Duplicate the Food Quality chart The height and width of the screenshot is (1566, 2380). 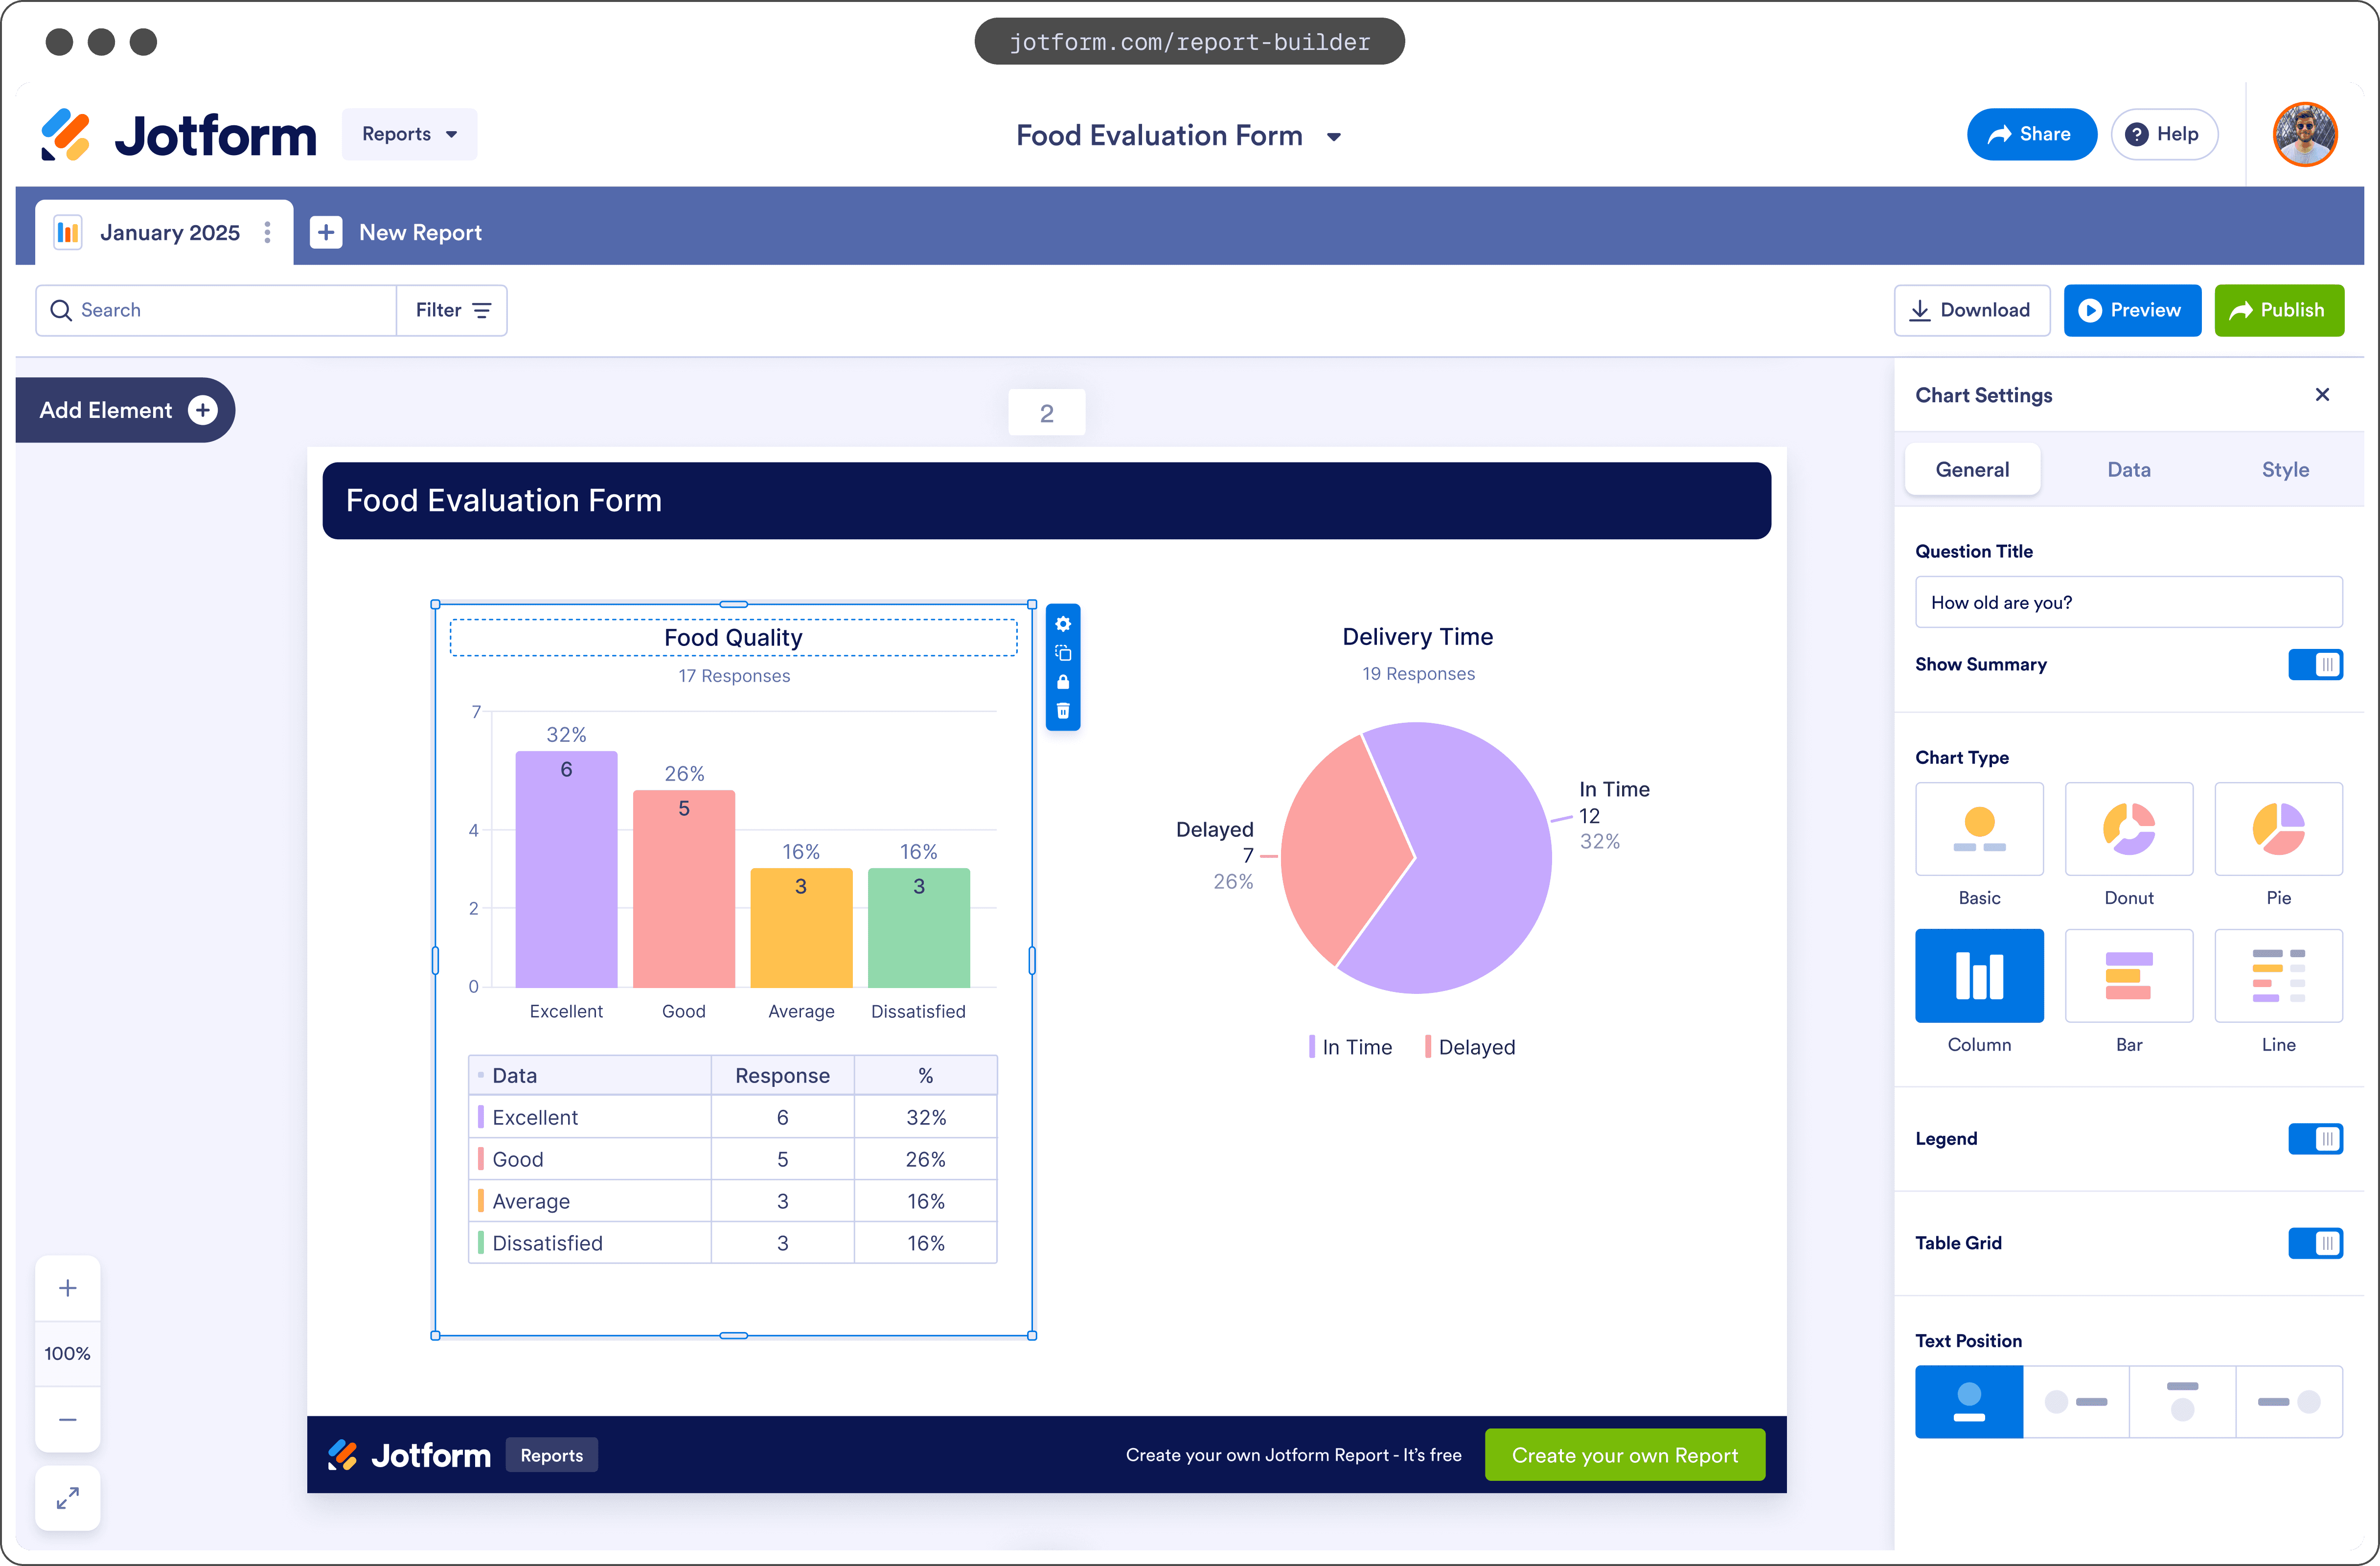1063,653
